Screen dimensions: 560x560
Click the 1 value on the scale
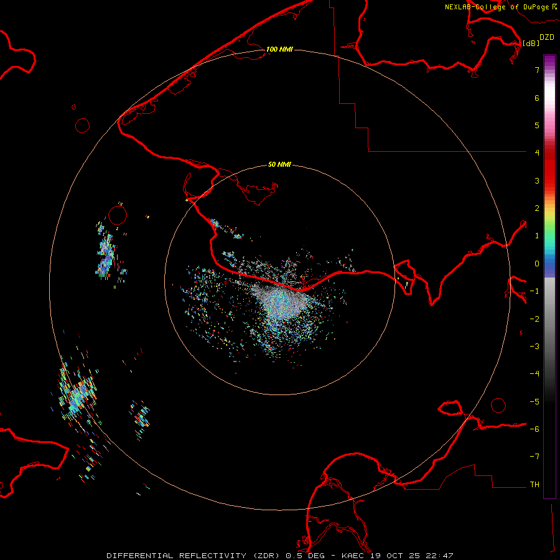537,236
